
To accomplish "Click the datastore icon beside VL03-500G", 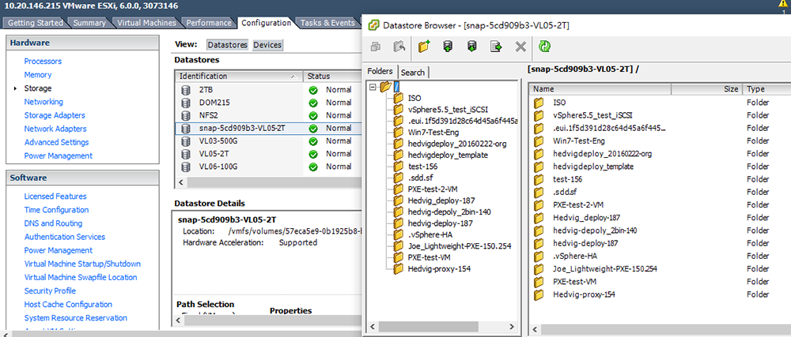I will (186, 140).
